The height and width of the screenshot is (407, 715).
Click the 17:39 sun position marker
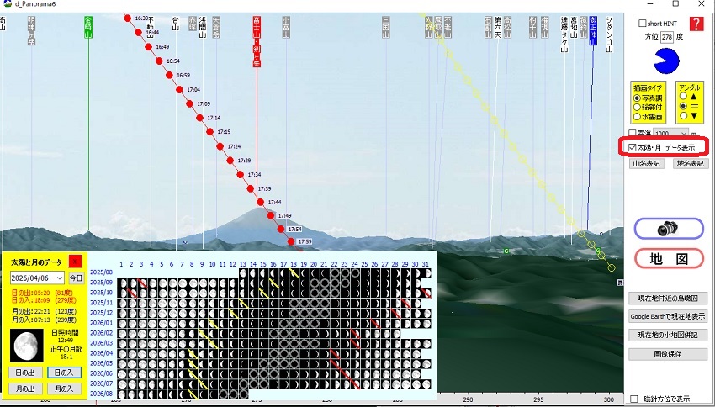[251, 189]
